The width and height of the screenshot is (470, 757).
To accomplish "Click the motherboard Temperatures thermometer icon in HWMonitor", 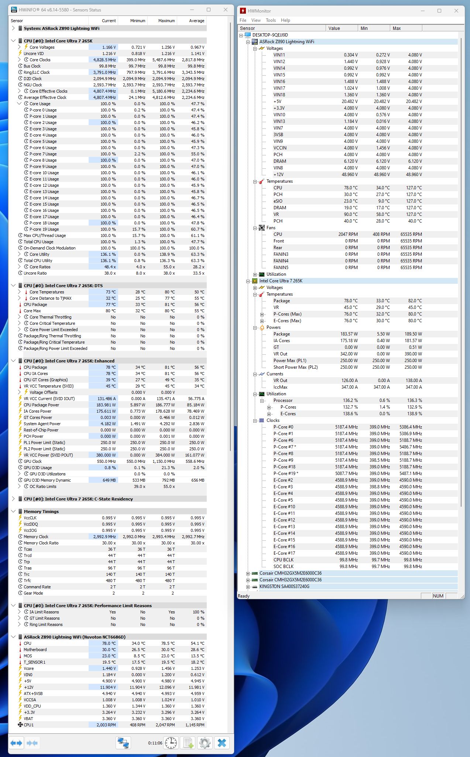I will click(262, 181).
